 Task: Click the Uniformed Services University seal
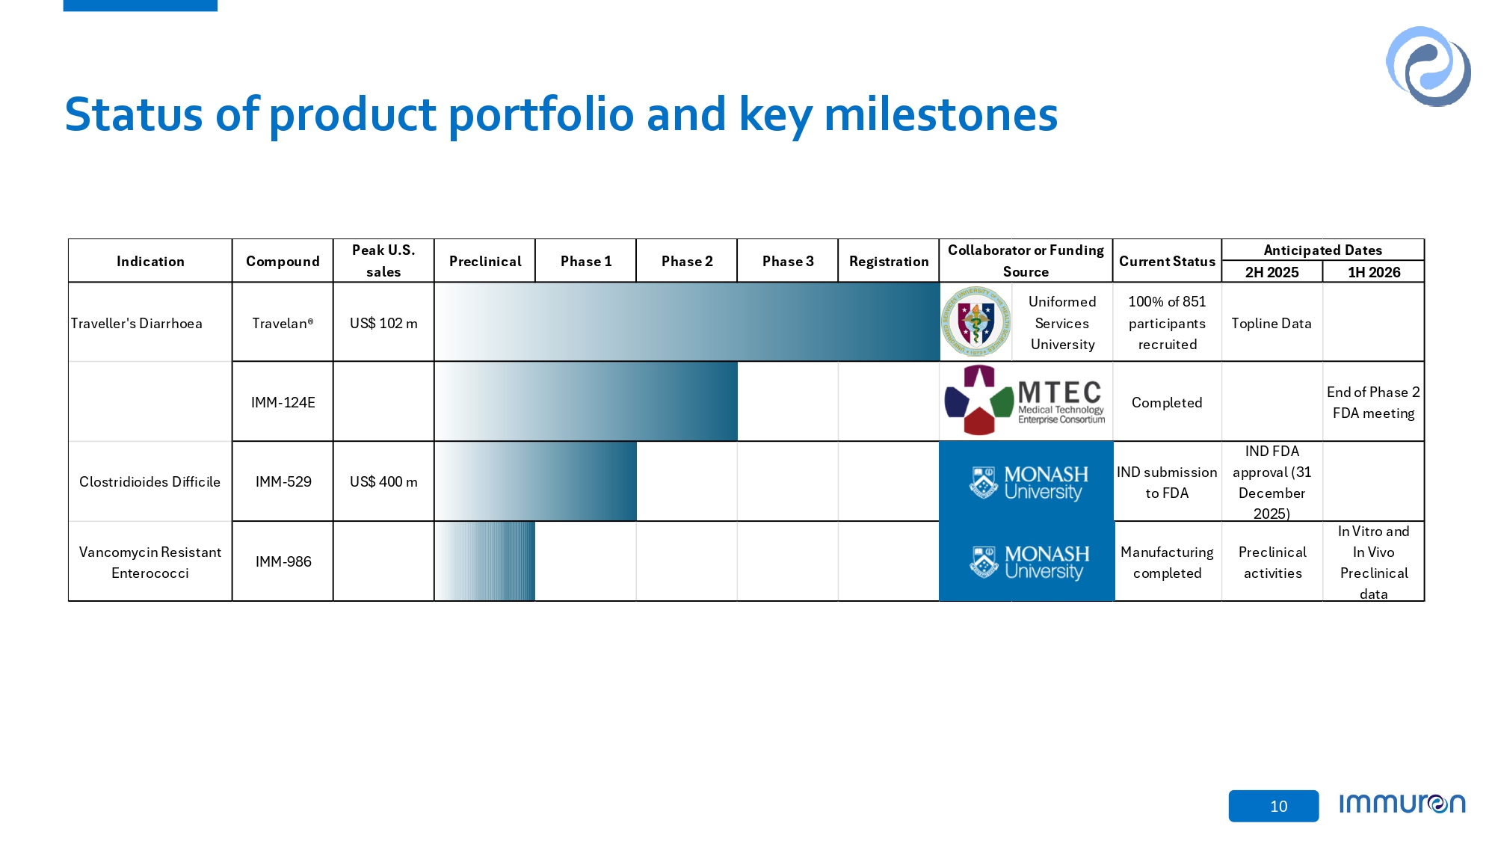975,322
